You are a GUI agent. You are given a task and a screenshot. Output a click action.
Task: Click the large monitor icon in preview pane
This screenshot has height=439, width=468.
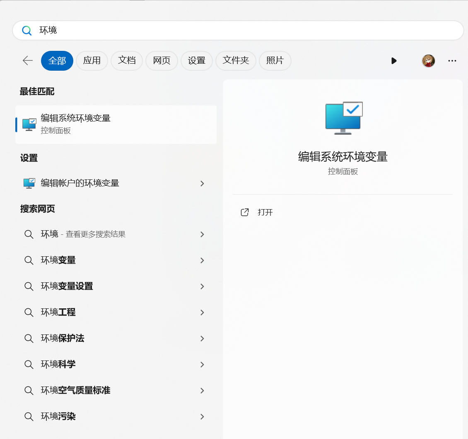pos(344,118)
